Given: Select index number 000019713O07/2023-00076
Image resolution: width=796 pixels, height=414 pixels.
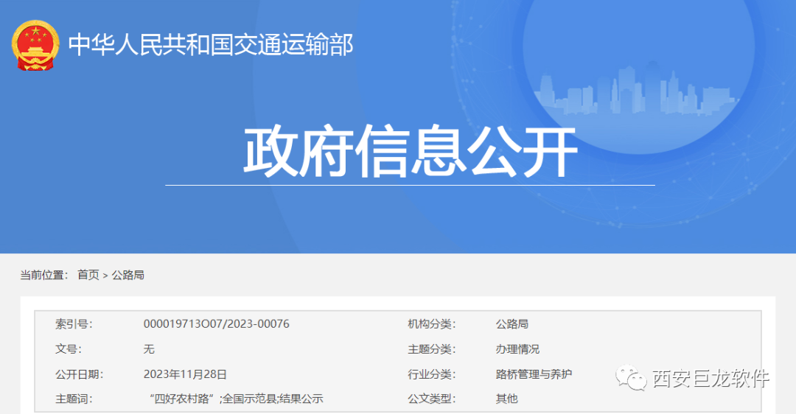Looking at the screenshot, I should coord(216,323).
